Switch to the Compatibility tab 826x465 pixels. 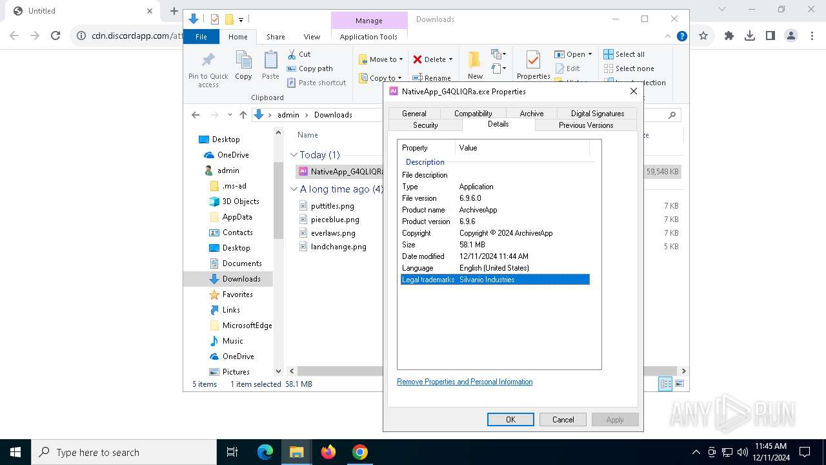(473, 114)
